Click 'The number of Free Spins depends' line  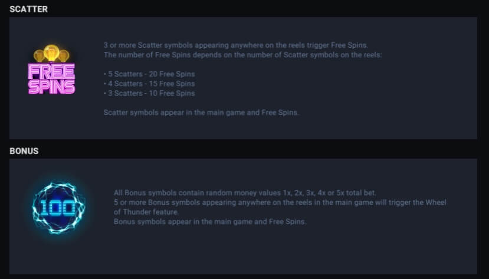(x=242, y=55)
